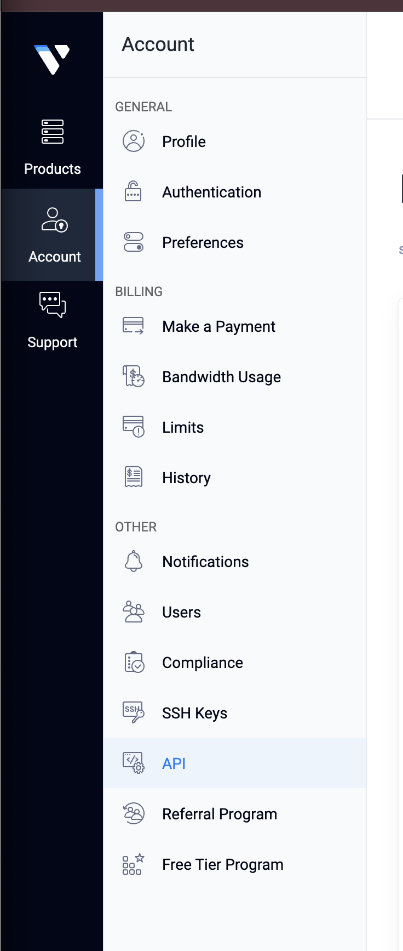The height and width of the screenshot is (951, 403).
Task: Click the API code gear icon
Action: [x=134, y=763]
